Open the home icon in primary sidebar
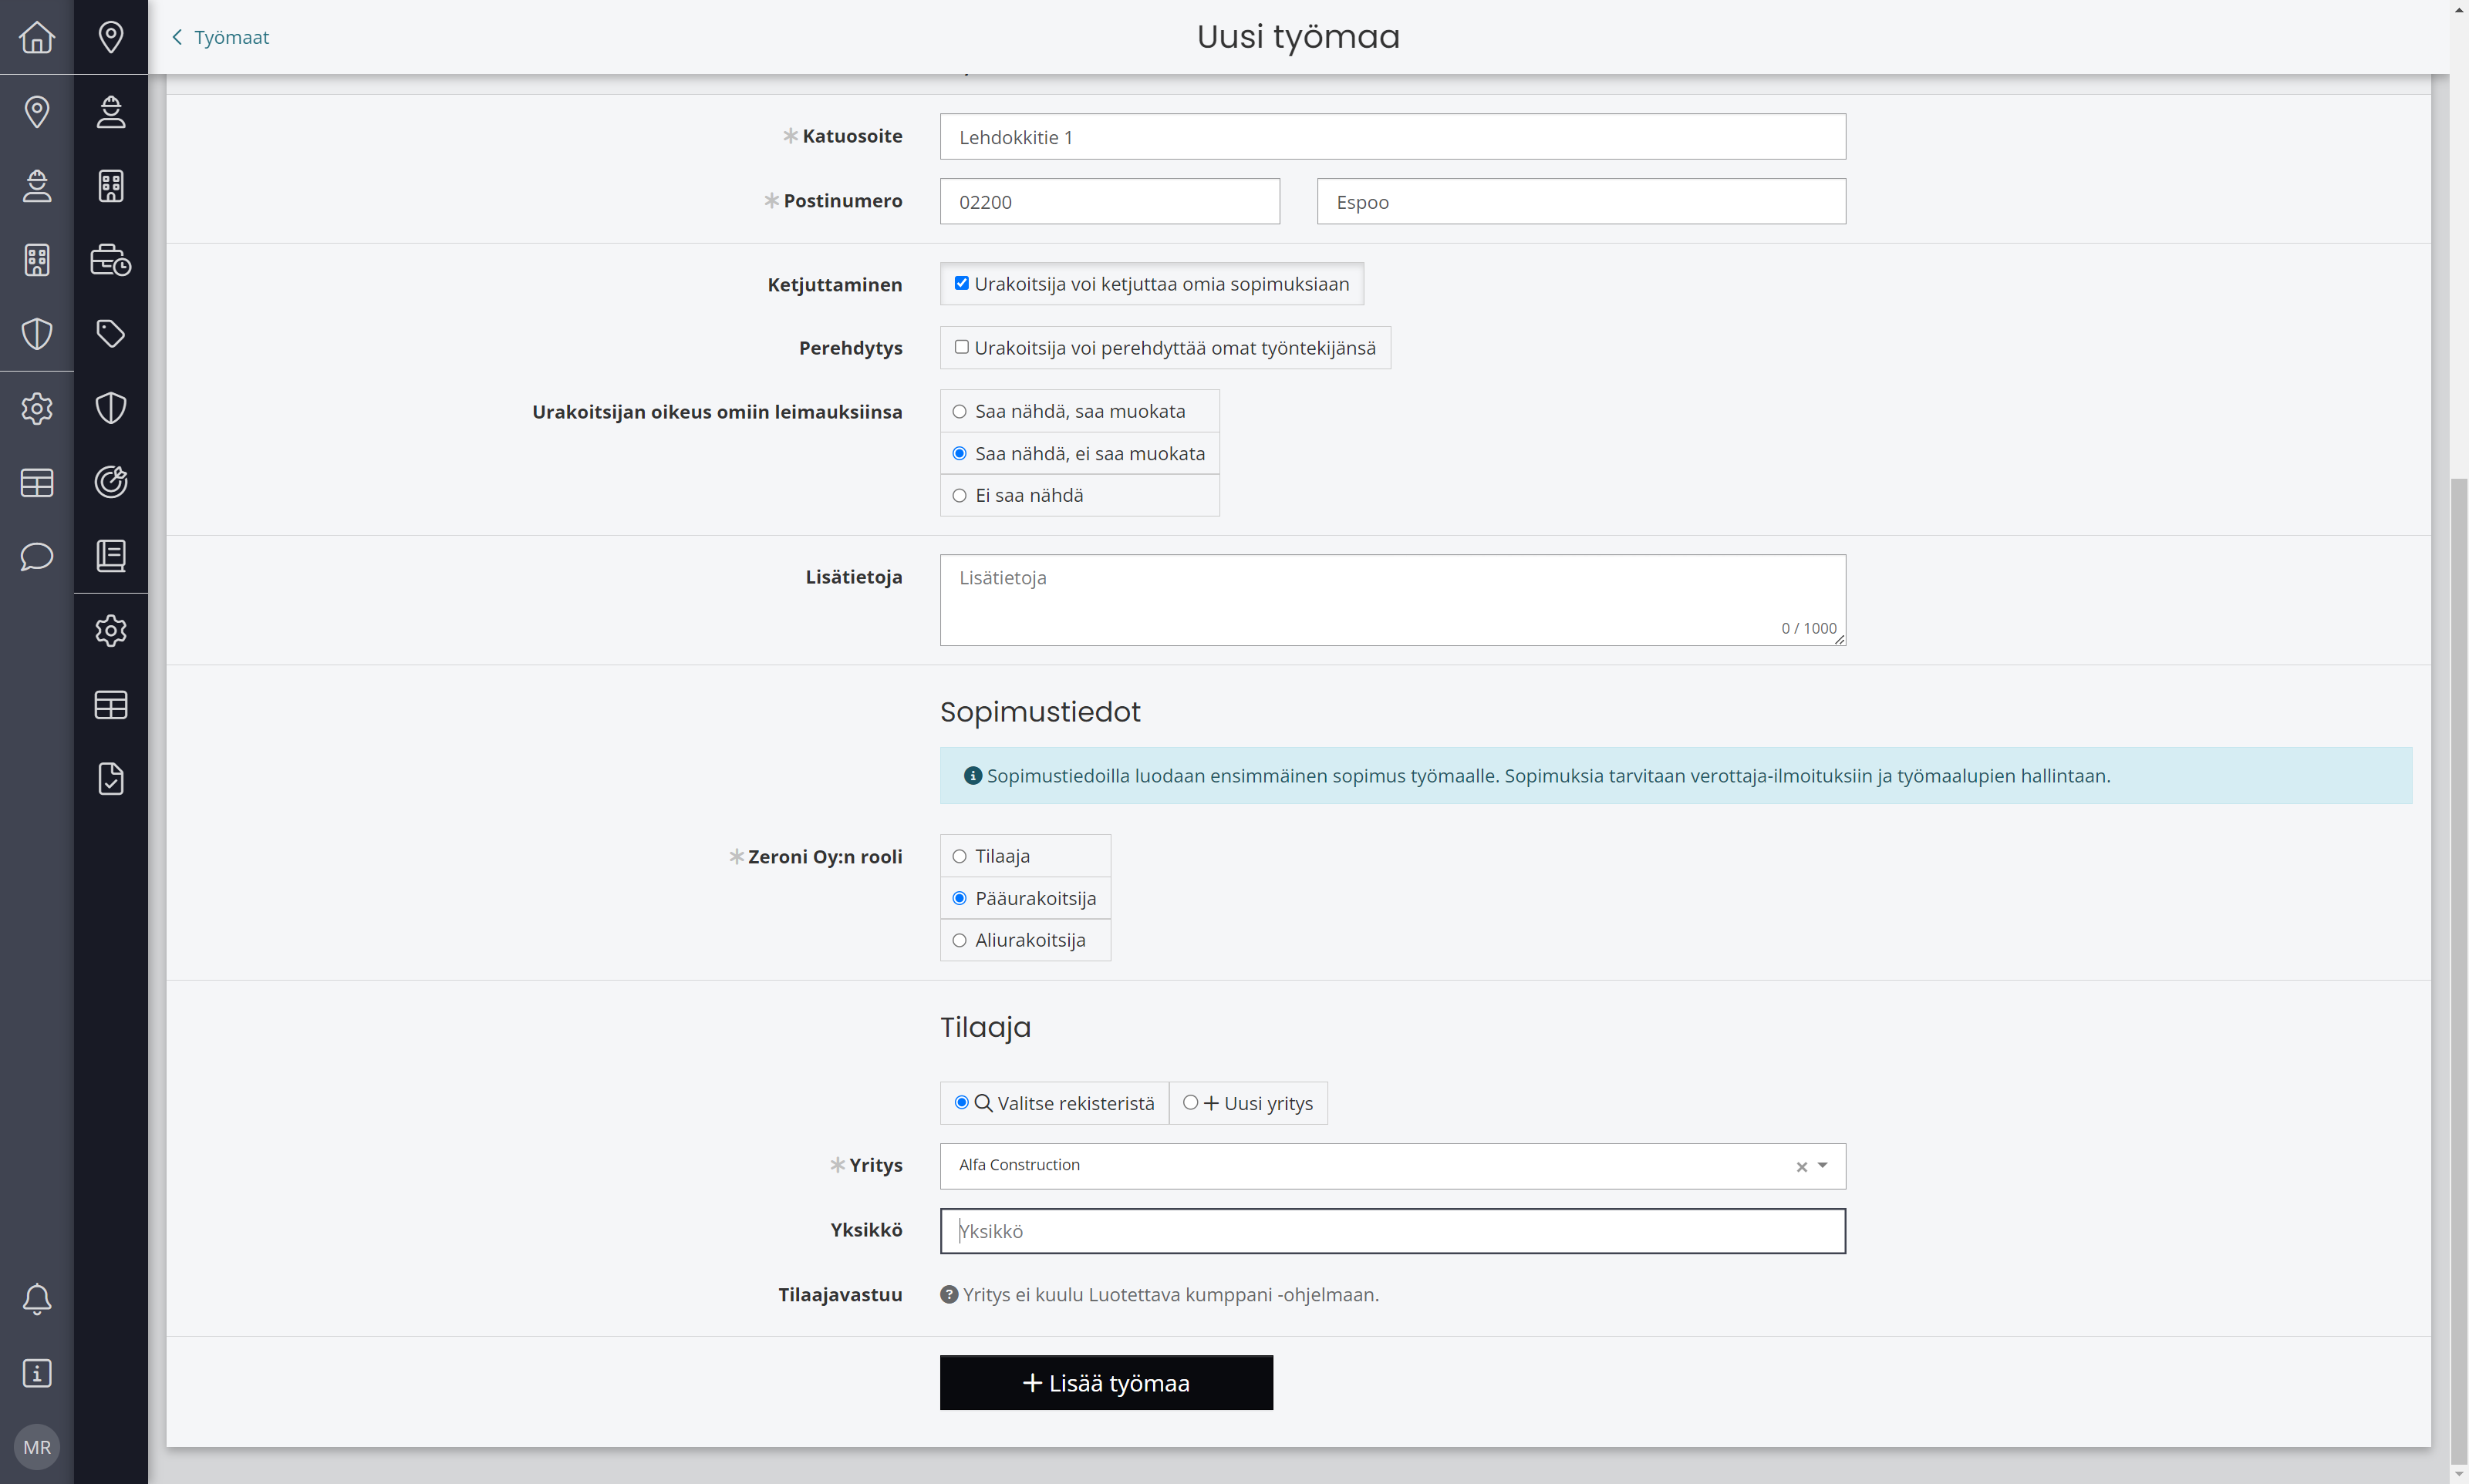 coord(37,37)
